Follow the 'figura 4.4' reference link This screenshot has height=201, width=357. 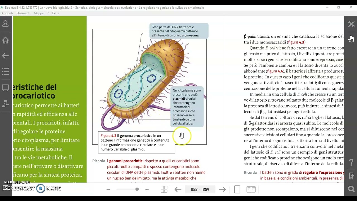pyautogui.click(x=275, y=71)
